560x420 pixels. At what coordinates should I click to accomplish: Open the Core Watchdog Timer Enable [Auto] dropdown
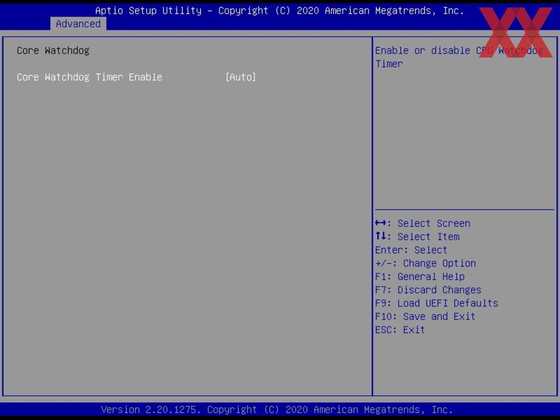click(240, 77)
